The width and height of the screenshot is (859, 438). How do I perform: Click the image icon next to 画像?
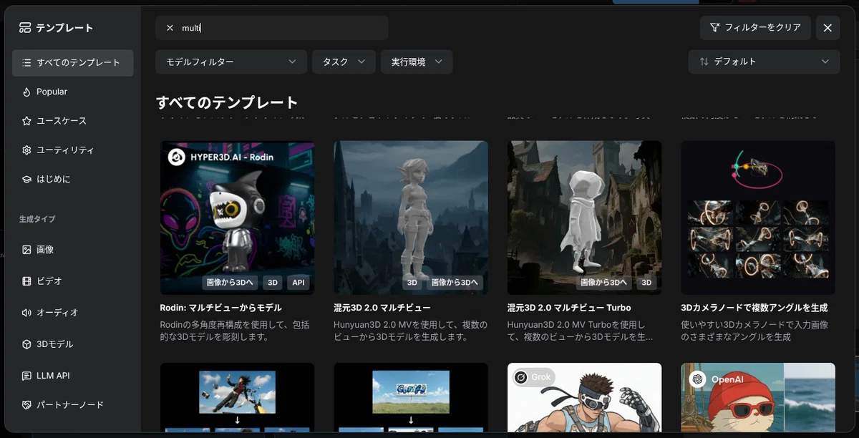click(26, 250)
